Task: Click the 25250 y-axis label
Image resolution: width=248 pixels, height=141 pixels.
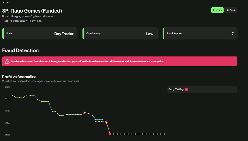Action: point(7,87)
